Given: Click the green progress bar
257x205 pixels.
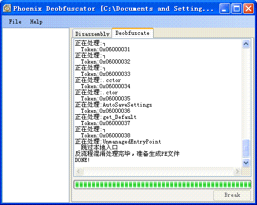Looking at the screenshot, I should pos(162,184).
